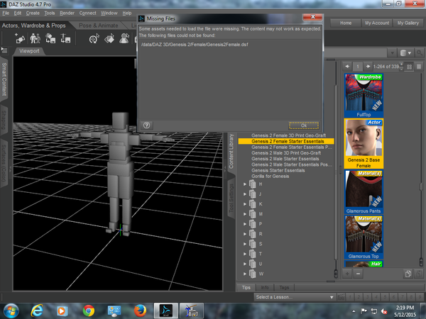Increase items-per-page with plus stepper
426x319 pixels.
[x=402, y=65]
